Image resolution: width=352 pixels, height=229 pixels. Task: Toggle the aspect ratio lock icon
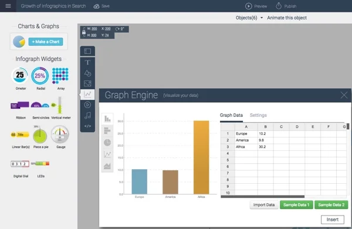(84, 32)
